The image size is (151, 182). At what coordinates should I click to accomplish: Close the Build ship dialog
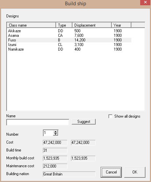pos(145,2)
